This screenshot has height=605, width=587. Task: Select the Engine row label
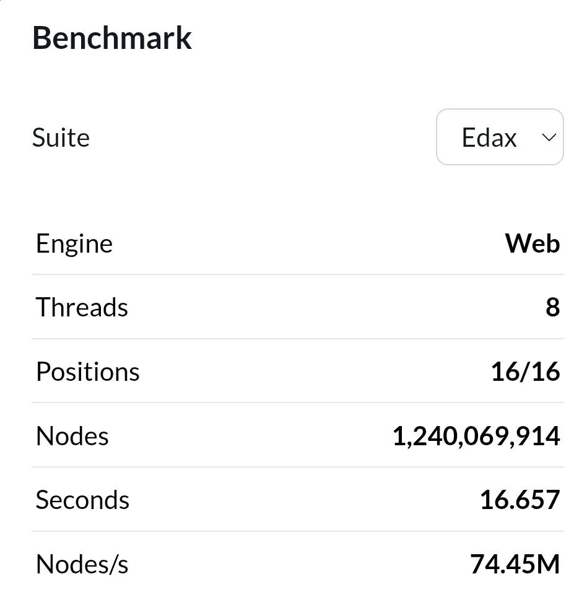[74, 244]
